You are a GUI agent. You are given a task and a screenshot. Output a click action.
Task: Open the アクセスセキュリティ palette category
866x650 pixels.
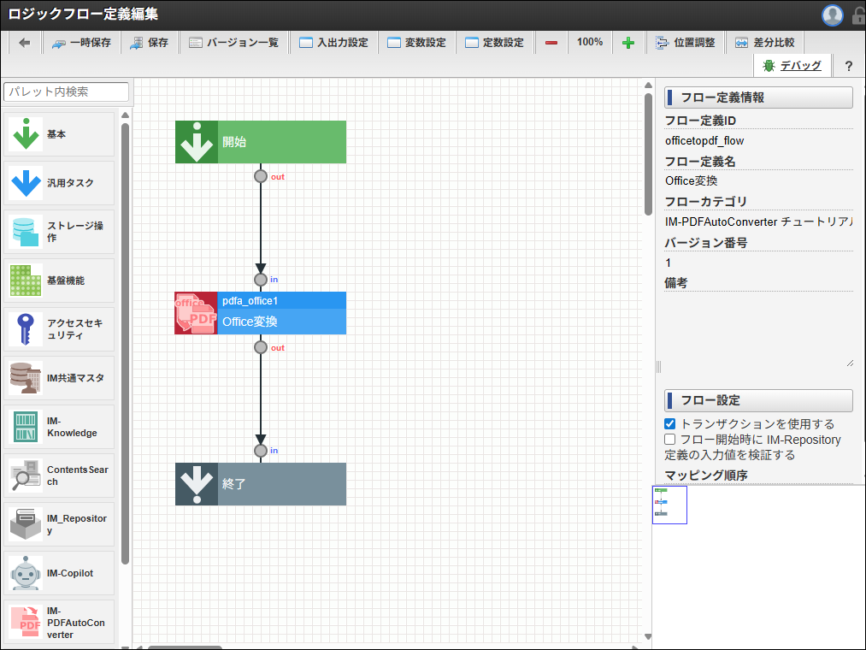click(59, 329)
